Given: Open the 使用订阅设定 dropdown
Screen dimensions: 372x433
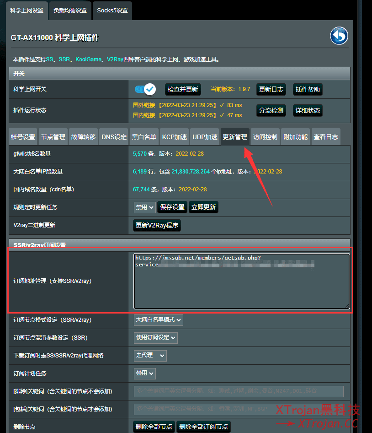Looking at the screenshot, I should [155, 338].
